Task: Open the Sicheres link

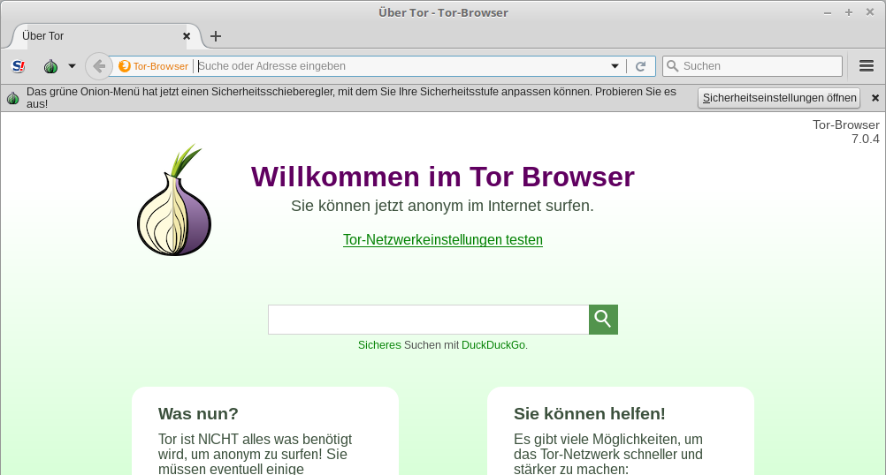Action: coord(379,344)
